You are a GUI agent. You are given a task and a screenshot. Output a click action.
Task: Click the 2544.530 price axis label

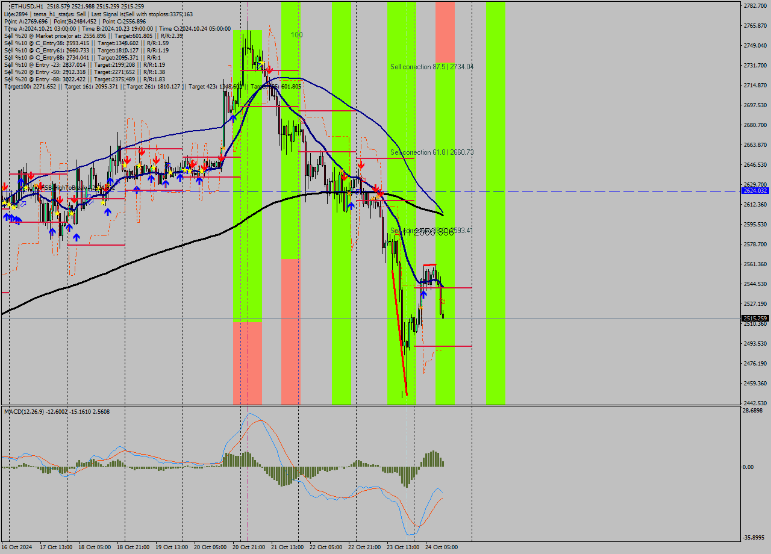(x=755, y=284)
